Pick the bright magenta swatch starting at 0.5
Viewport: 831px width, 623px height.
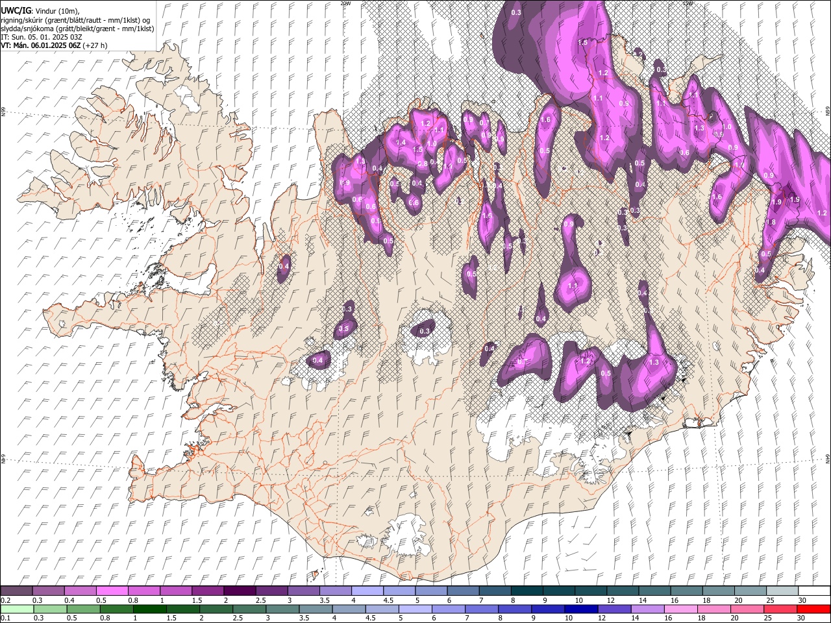(112, 591)
